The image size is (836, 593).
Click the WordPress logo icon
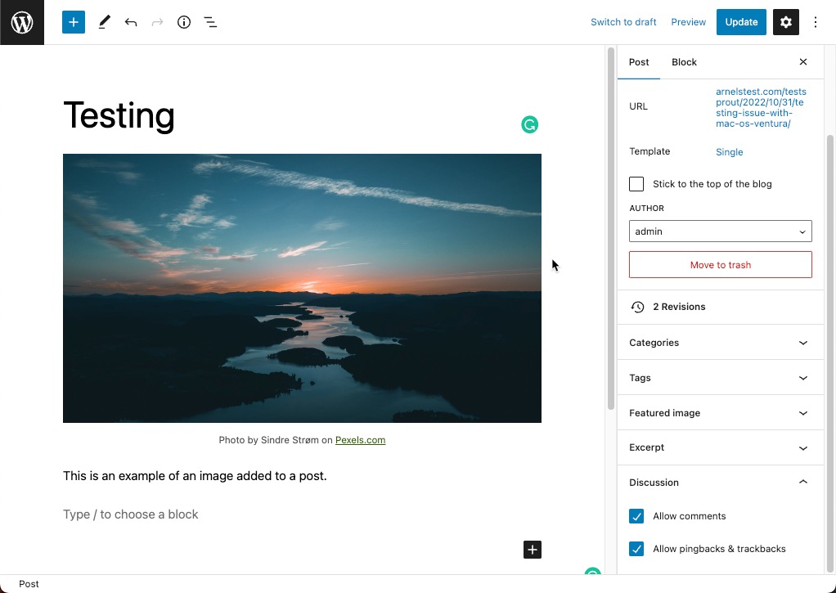22,22
